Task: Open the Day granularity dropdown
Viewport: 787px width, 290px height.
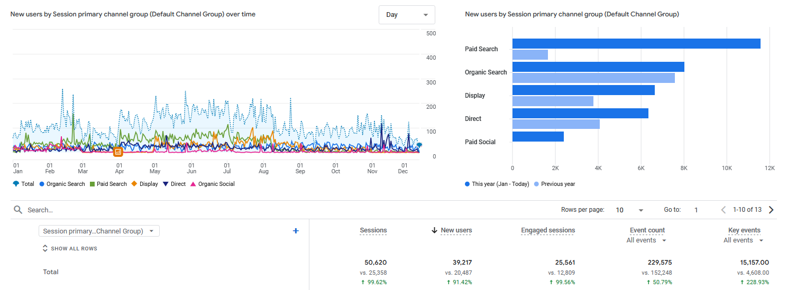Action: pos(407,15)
